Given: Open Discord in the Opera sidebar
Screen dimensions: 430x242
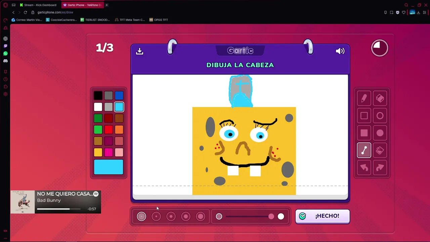Looking at the screenshot, I should (x=5, y=61).
